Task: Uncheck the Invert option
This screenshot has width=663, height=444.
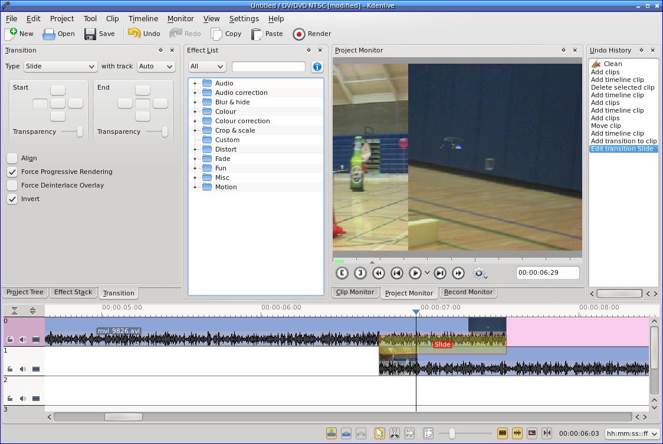Action: 12,199
